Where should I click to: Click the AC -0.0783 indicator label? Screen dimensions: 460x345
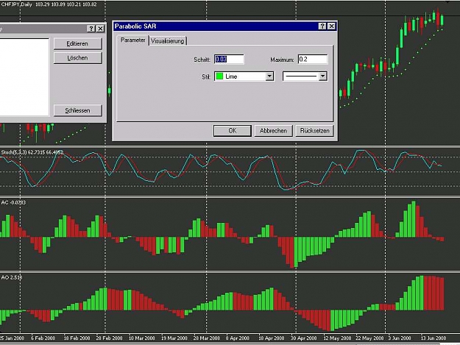click(x=13, y=202)
